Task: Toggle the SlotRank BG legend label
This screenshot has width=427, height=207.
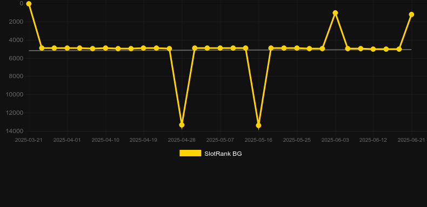Action: coord(223,154)
